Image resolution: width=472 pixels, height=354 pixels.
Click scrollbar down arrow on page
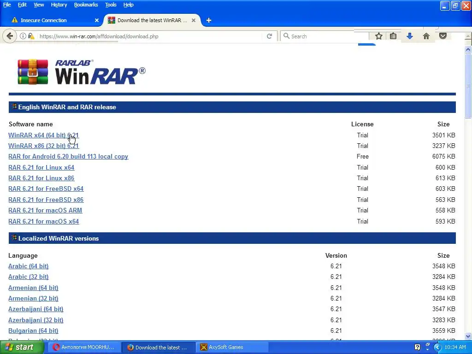point(468,336)
